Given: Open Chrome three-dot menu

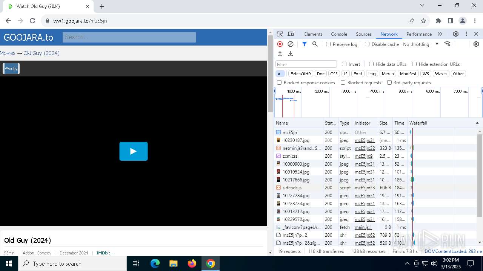Looking at the screenshot, I should pos(475,21).
